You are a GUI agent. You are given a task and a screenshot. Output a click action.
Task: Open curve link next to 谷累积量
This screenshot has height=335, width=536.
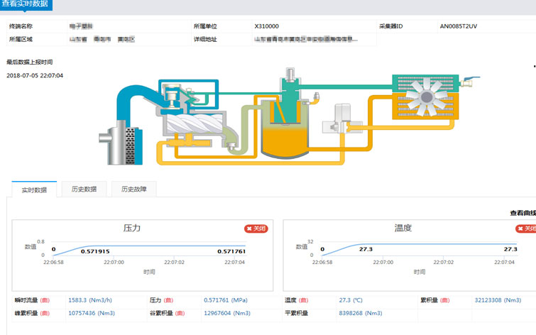pos(179,313)
